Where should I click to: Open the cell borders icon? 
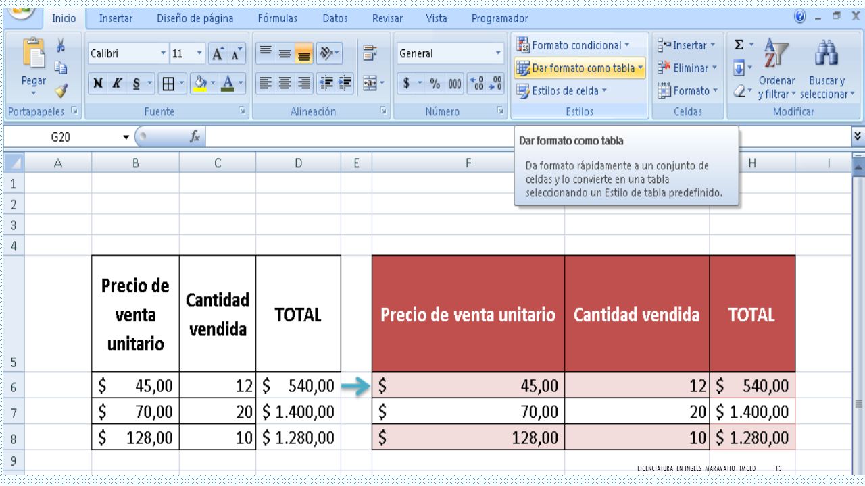tap(168, 84)
